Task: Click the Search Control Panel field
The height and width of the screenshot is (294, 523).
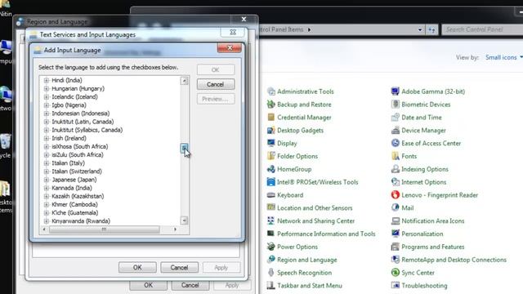Action: click(482, 29)
